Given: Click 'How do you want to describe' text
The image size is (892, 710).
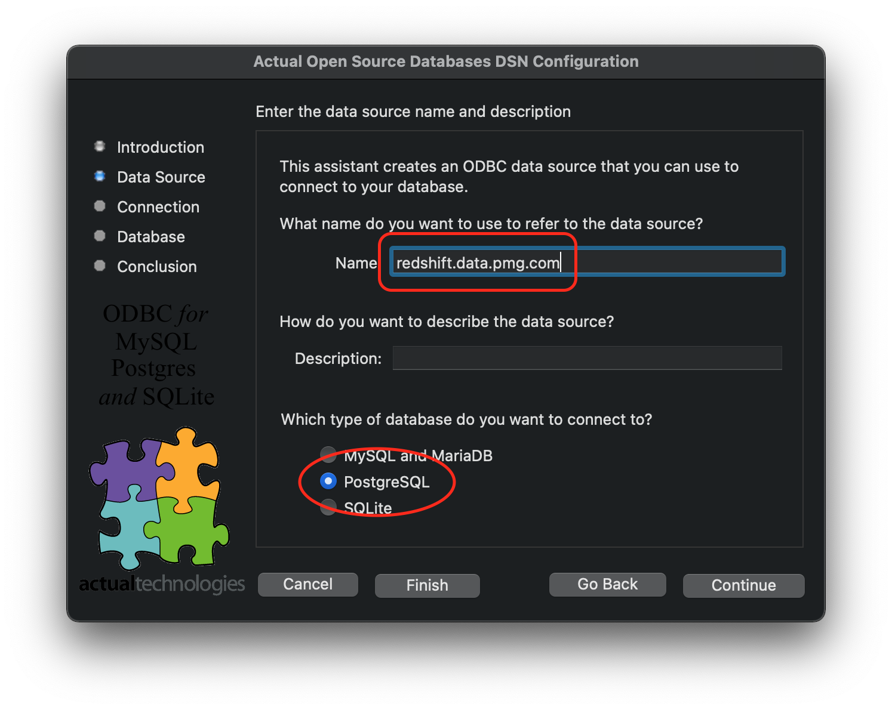Looking at the screenshot, I should click(x=447, y=322).
